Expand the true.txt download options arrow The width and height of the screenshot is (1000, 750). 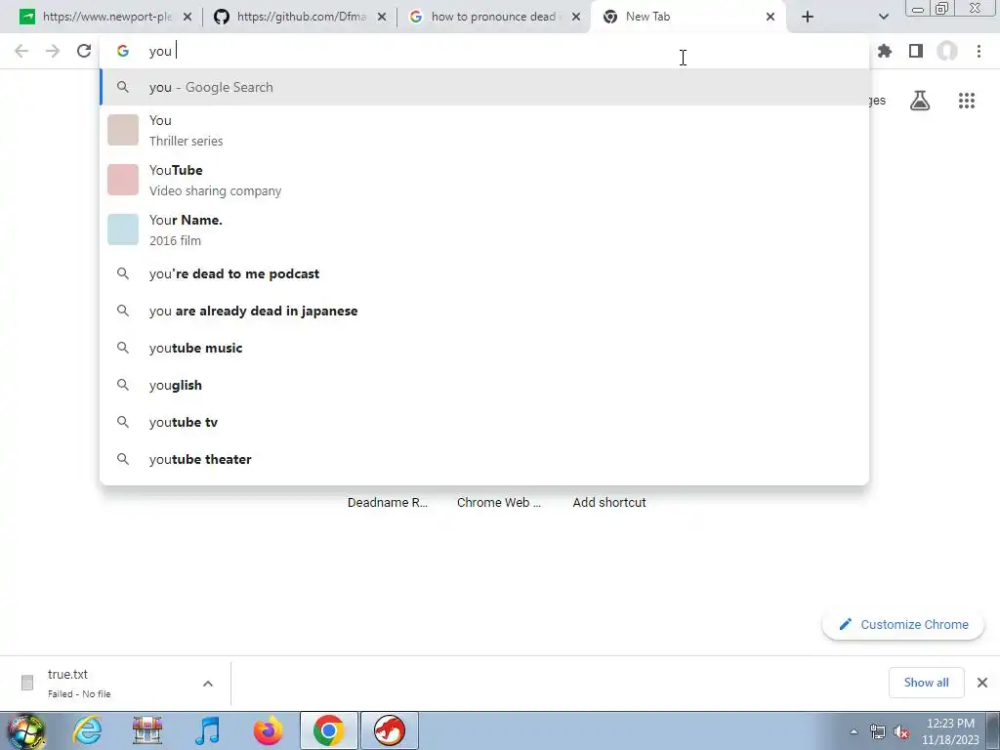pyautogui.click(x=208, y=683)
